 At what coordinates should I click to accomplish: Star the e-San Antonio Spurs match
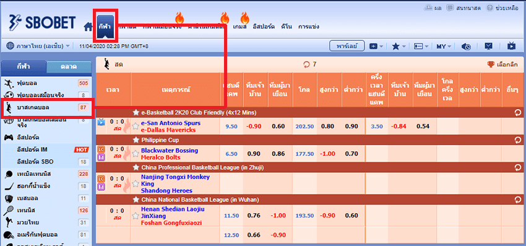coord(136,126)
